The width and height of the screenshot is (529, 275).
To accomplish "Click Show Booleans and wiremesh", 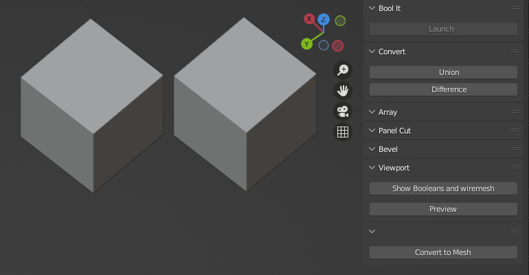I will pyautogui.click(x=443, y=188).
